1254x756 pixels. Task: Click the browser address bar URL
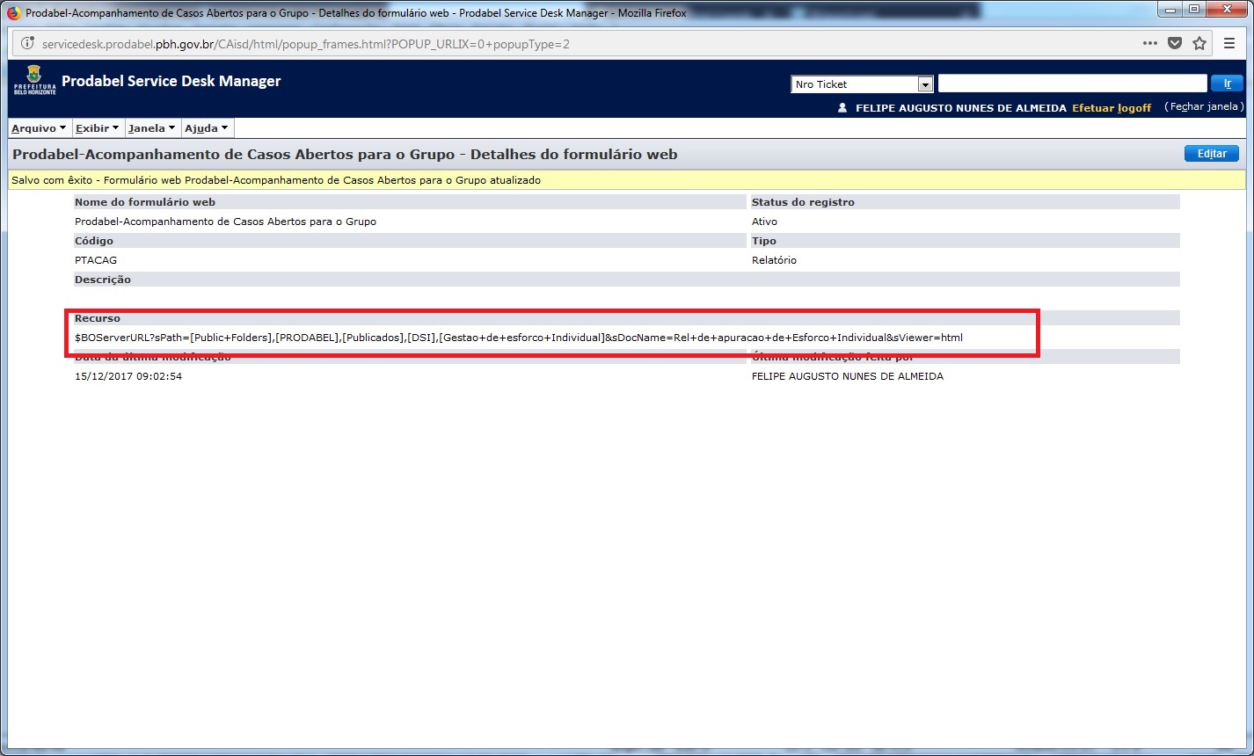[x=306, y=44]
